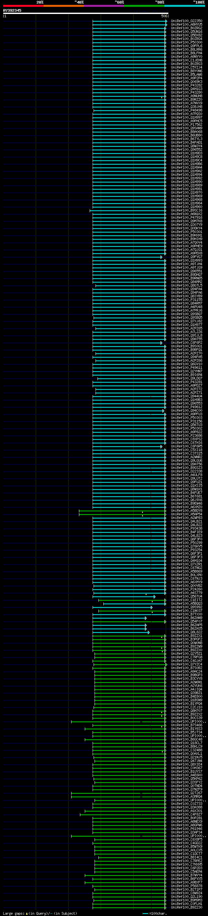Click the cyan alignment bar for UniRef100_Q38JH8
The image size is (208, 916).
pos(129,107)
